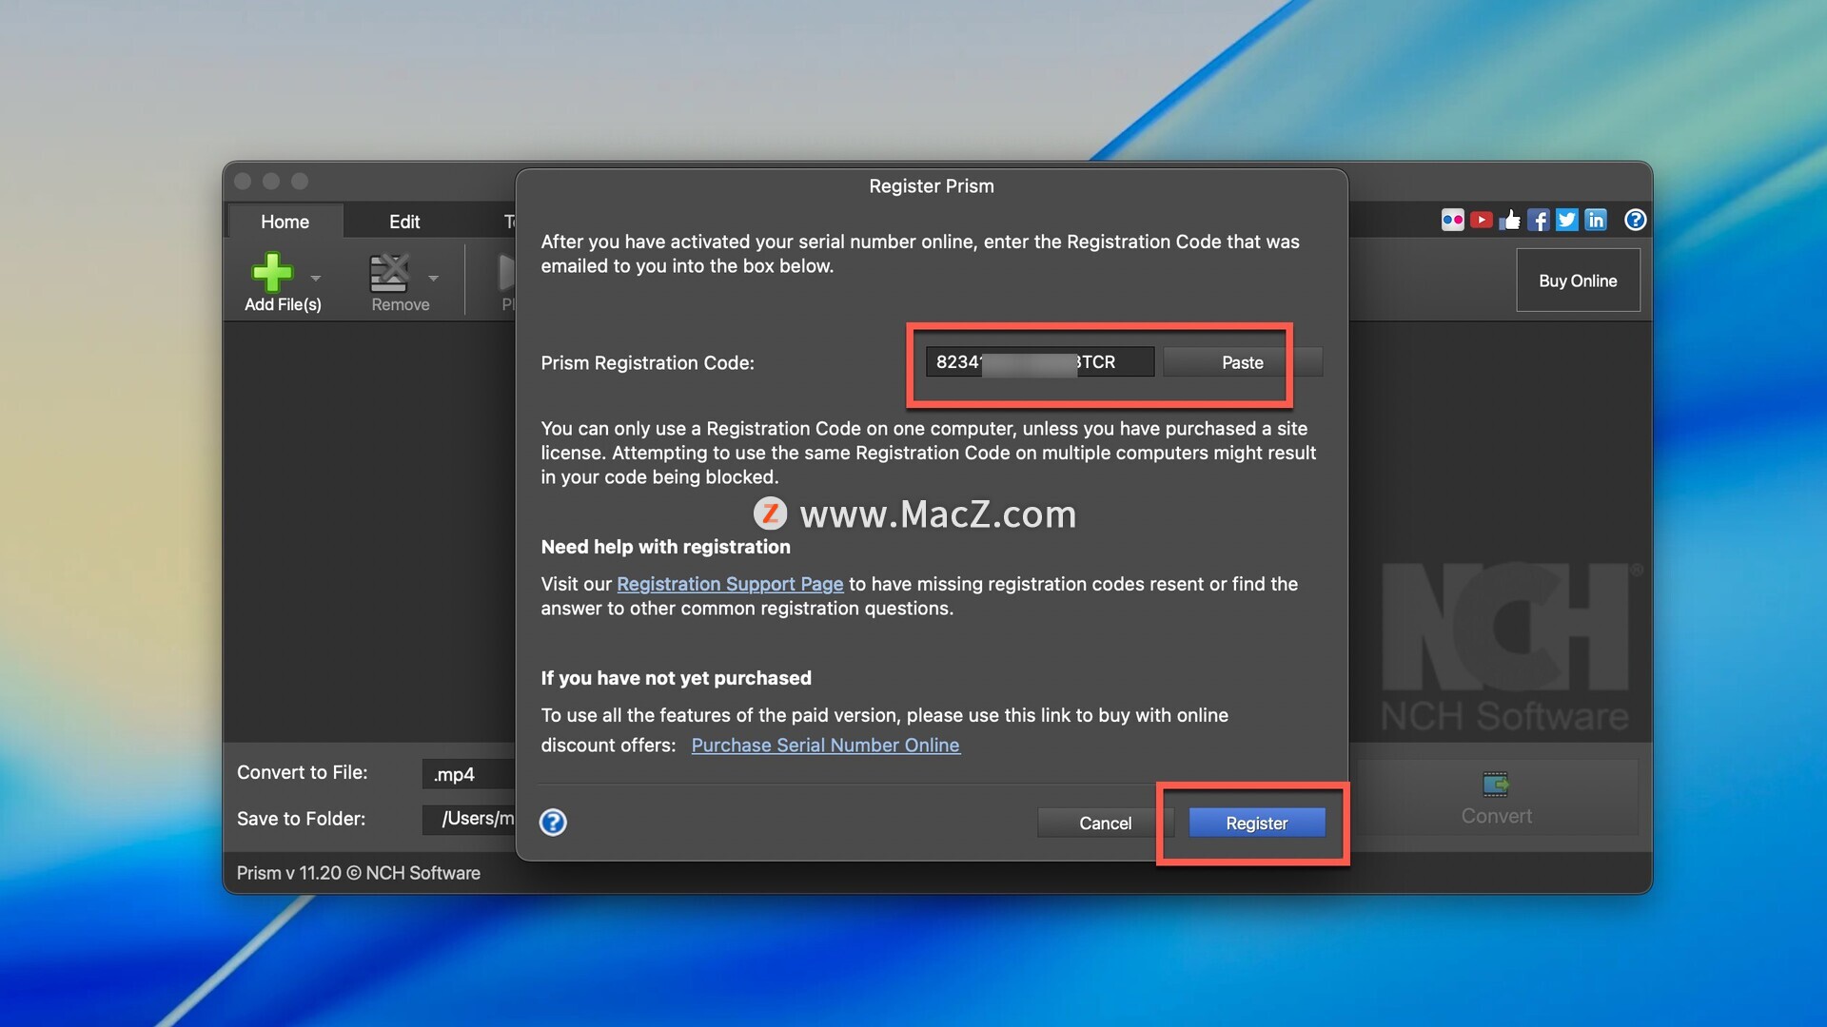1827x1027 pixels.
Task: Click the Save to Folder path field
Action: [x=468, y=819]
